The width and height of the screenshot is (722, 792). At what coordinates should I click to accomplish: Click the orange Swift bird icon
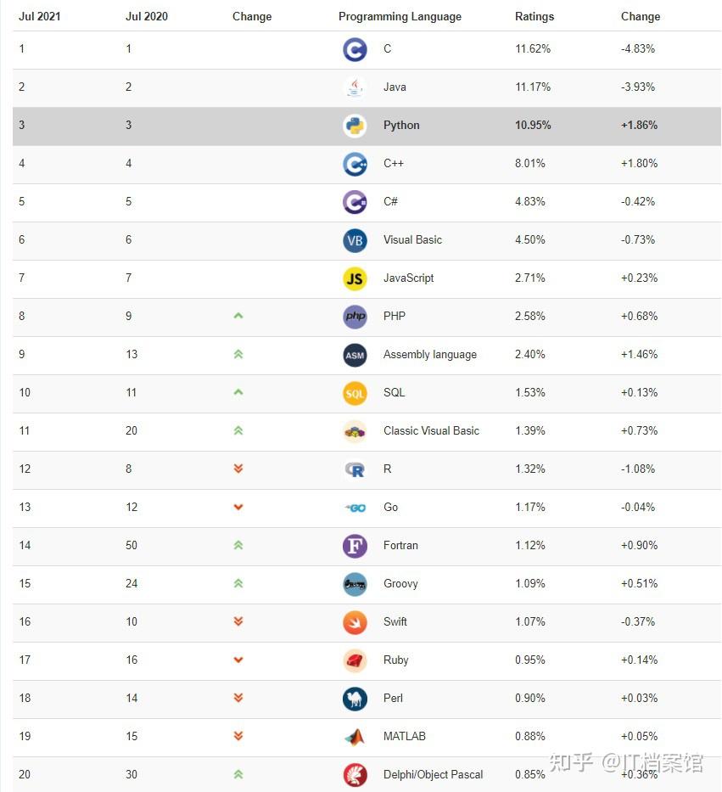coord(355,622)
